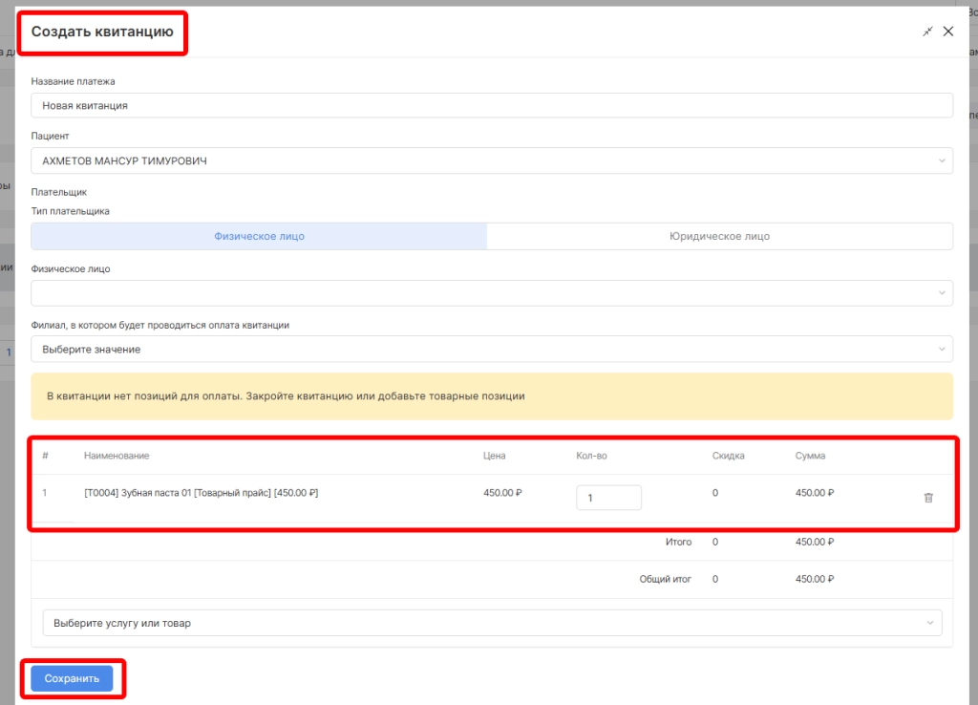
Task: Click the Сумма column header
Action: click(810, 456)
